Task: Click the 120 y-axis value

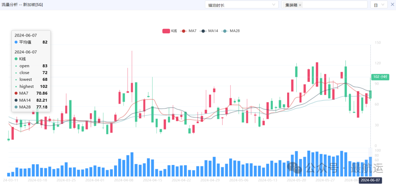Action: pyautogui.click(x=378, y=63)
